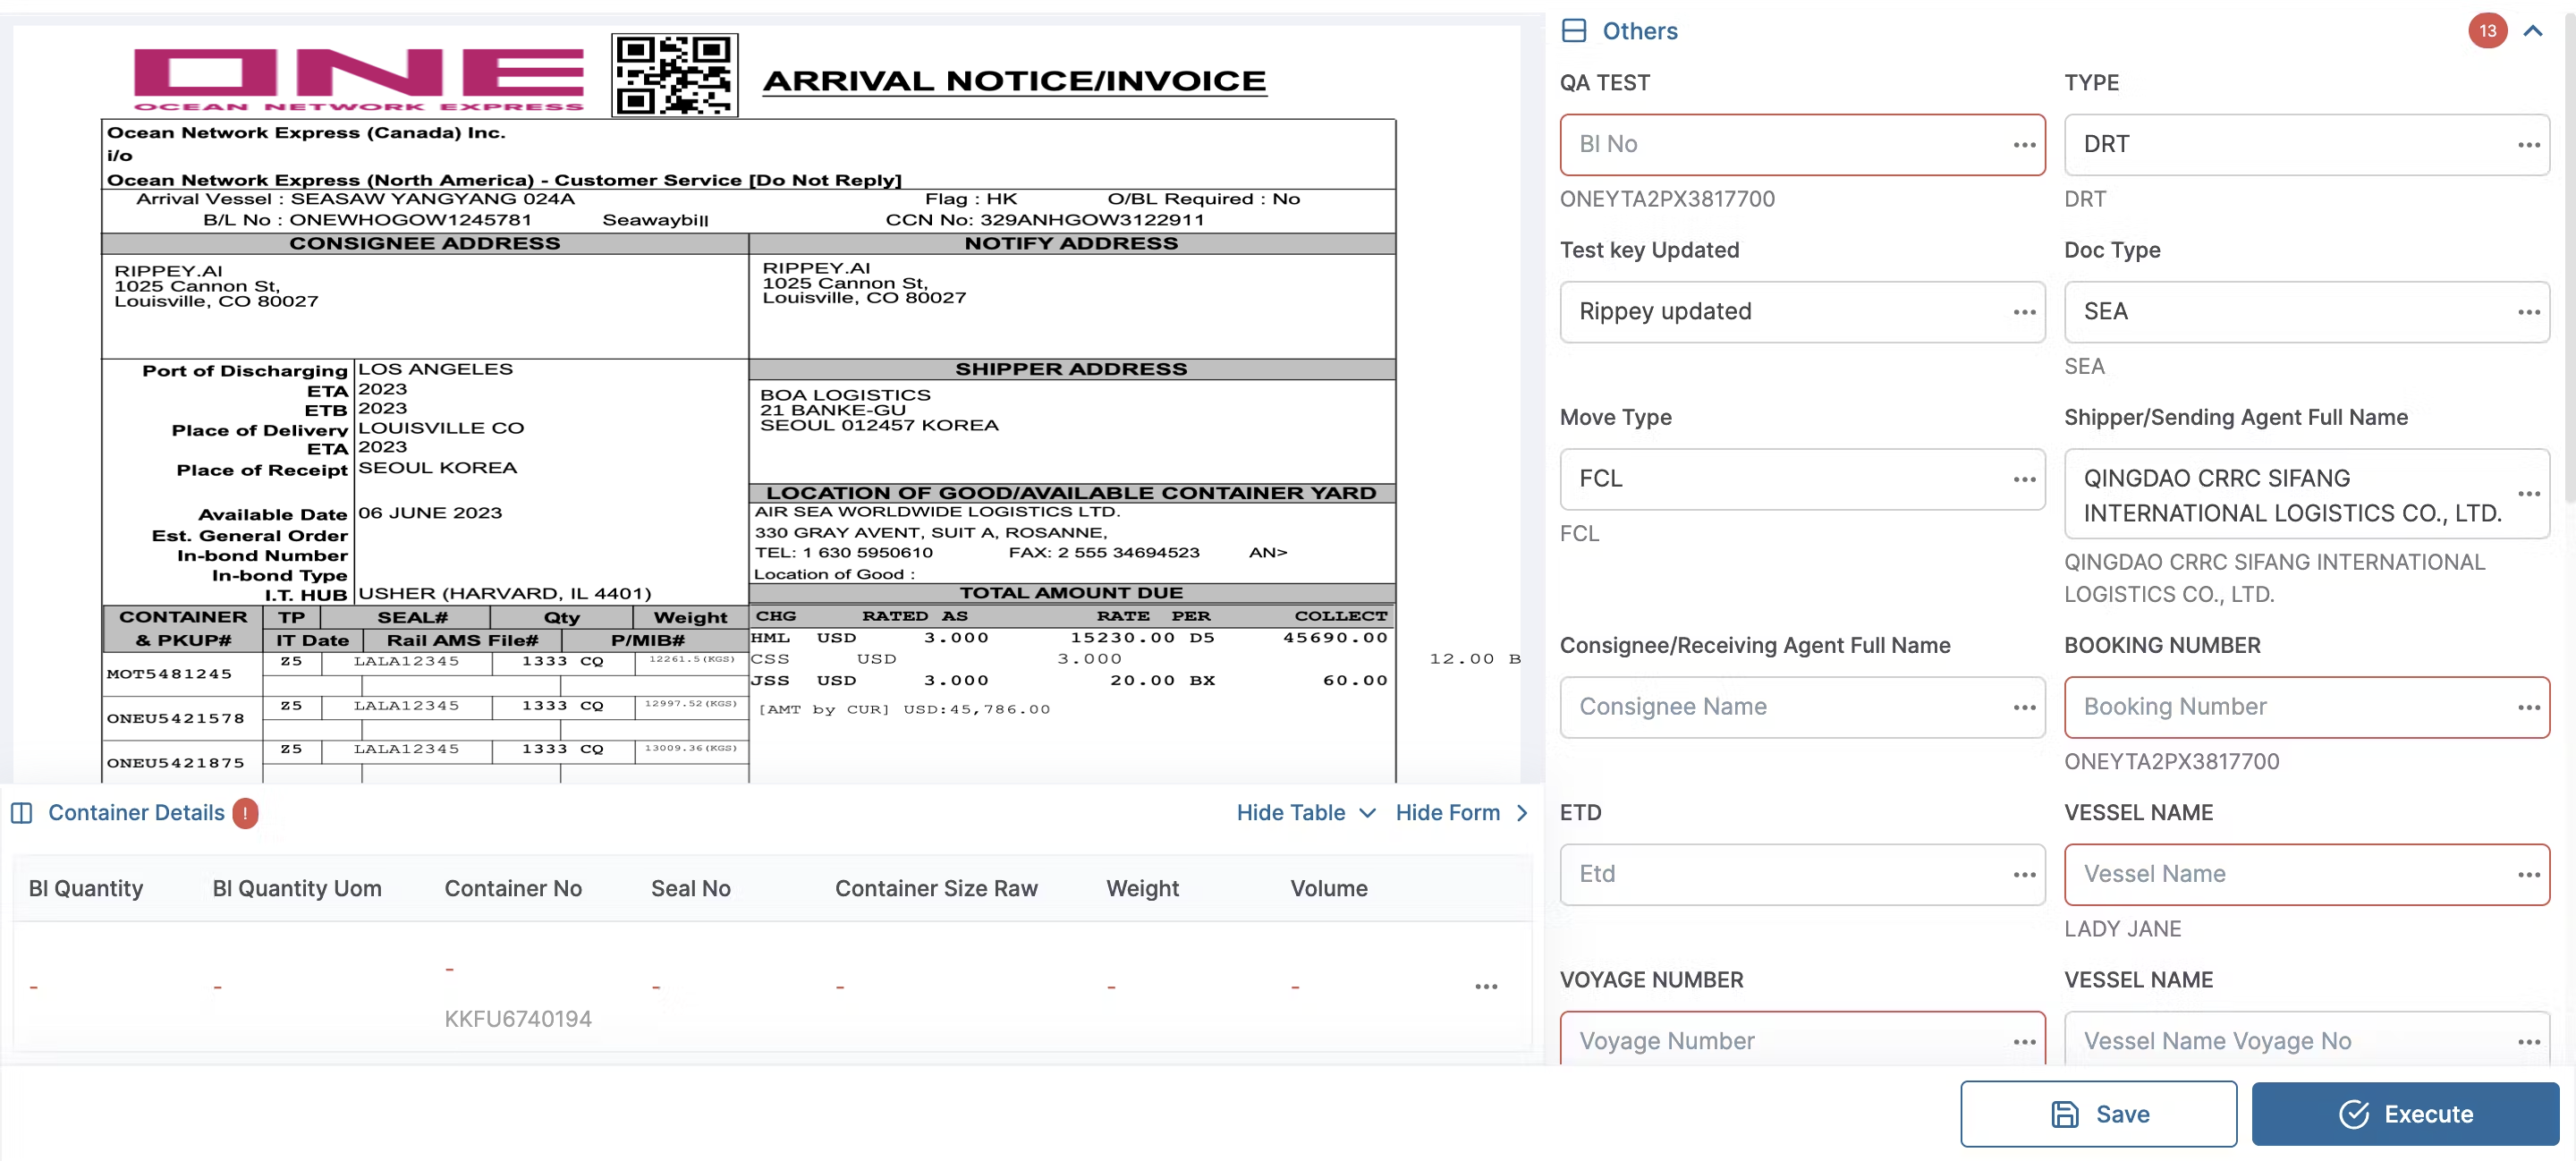The image size is (2576, 1161).
Task: Click the QR code on arrival notice
Action: 674,76
